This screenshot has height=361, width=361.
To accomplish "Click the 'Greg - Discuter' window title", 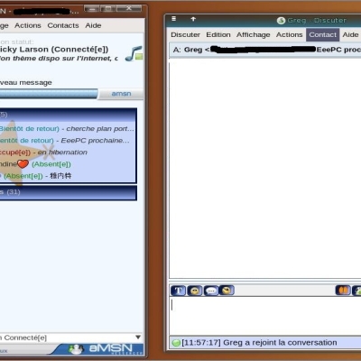I will click(317, 21).
